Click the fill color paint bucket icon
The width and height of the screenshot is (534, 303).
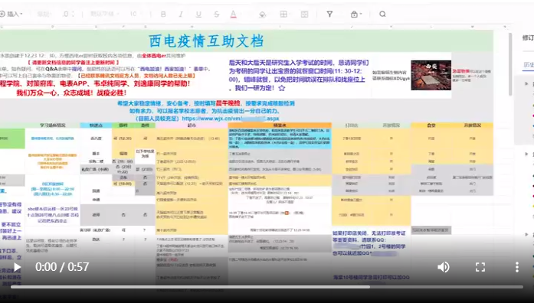(x=262, y=15)
